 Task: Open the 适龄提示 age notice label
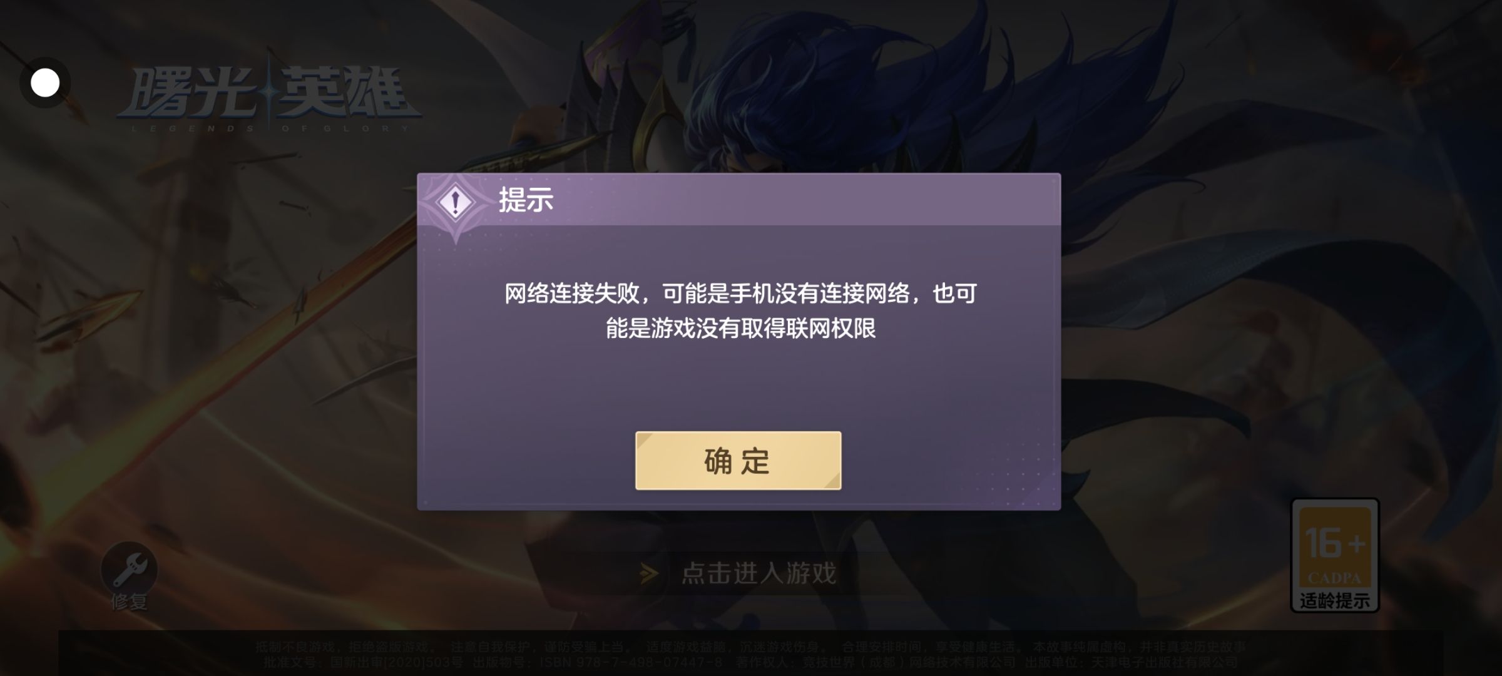pyautogui.click(x=1335, y=601)
